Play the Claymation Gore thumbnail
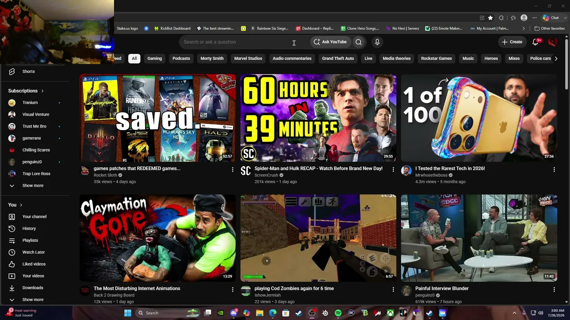Viewport: 570px width, 320px height. (x=158, y=238)
